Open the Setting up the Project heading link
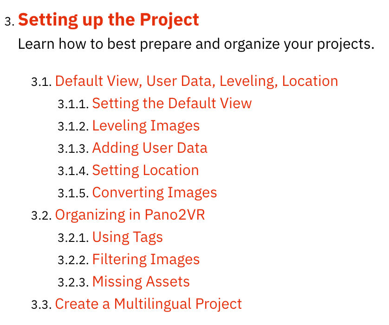The width and height of the screenshot is (389, 325). 109,20
